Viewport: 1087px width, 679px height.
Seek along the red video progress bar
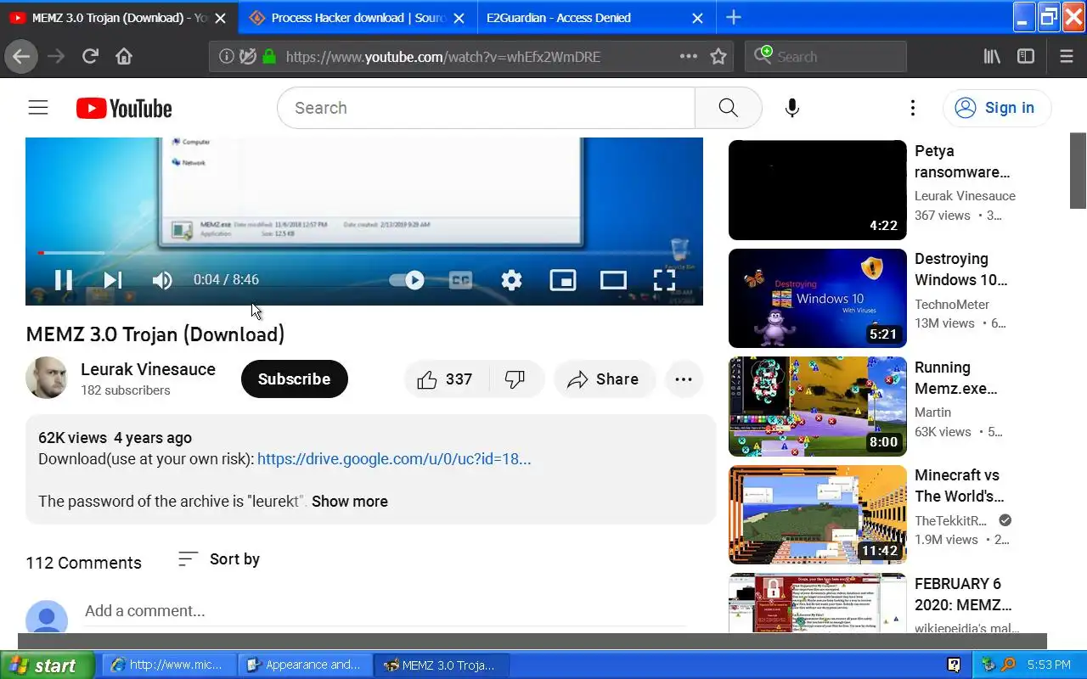[x=363, y=253]
